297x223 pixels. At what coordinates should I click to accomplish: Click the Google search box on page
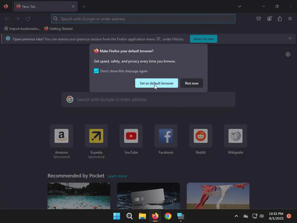148,100
